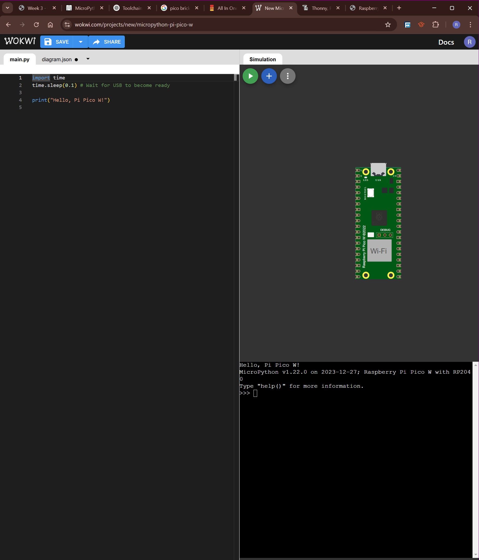479x560 pixels.
Task: Click line number 5 in the editor
Action: click(20, 108)
